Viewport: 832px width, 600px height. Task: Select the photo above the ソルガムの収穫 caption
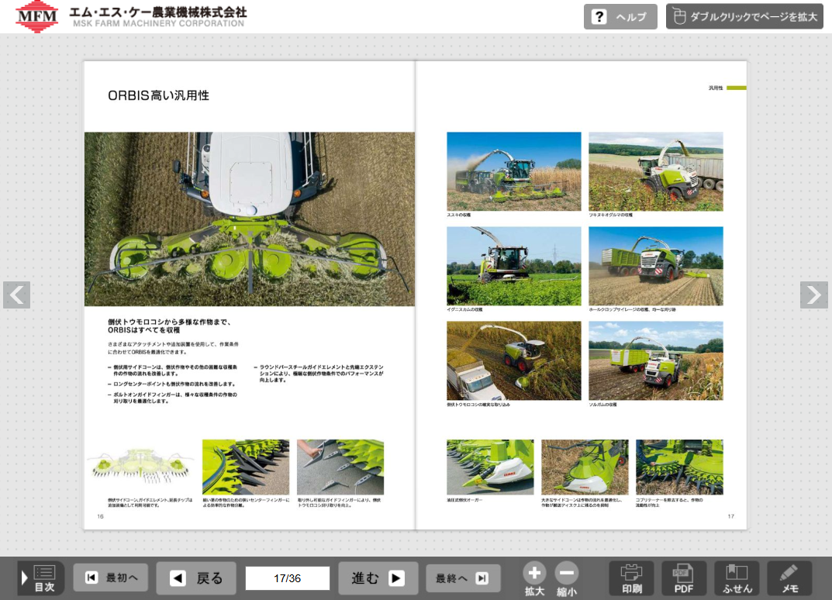[x=656, y=360]
